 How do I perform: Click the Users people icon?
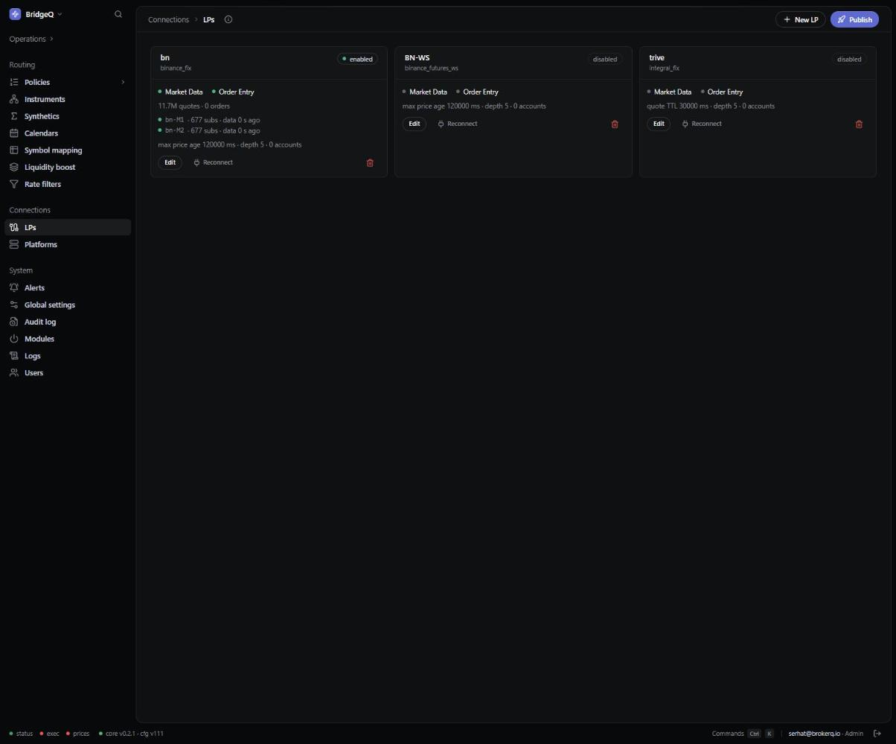pyautogui.click(x=14, y=372)
